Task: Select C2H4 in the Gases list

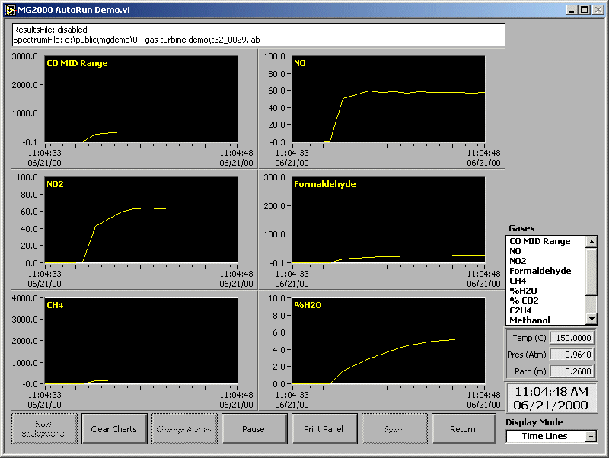Action: (521, 310)
